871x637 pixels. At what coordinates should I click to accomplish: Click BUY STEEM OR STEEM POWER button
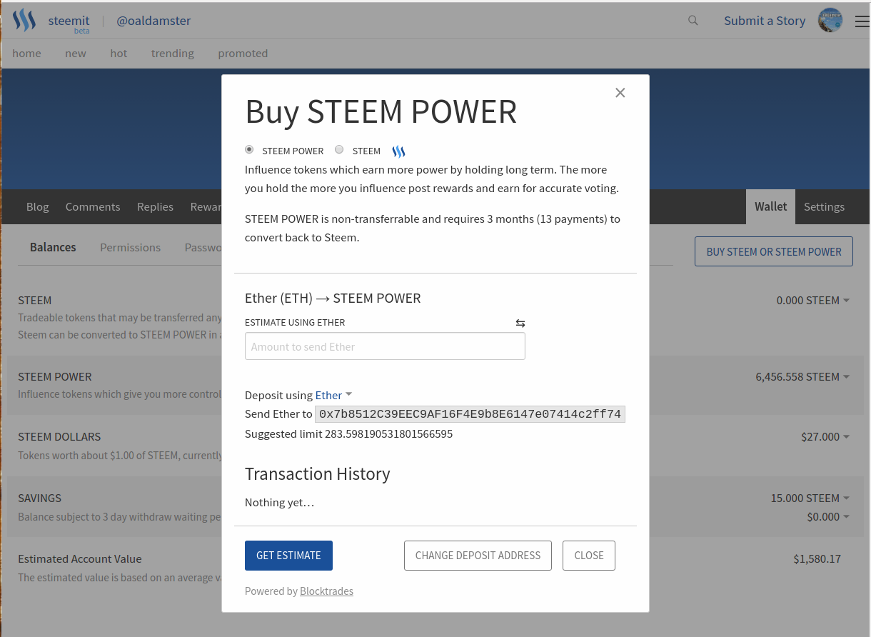[774, 252]
